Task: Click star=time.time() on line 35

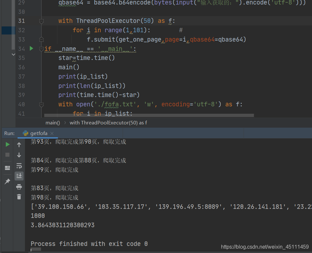Action: point(86,58)
